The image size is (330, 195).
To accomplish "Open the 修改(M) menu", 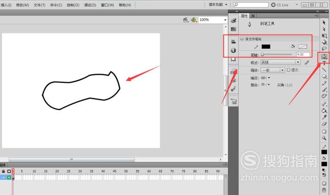I will (22, 5).
